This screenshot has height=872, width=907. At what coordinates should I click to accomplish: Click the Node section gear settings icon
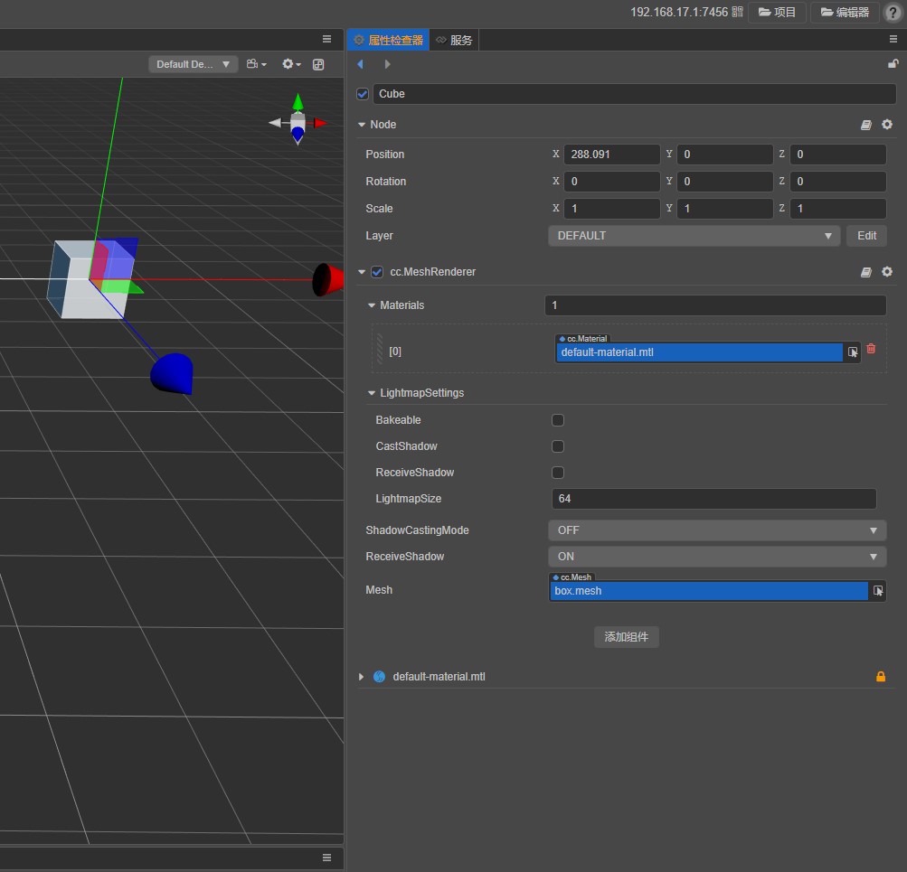click(x=887, y=125)
